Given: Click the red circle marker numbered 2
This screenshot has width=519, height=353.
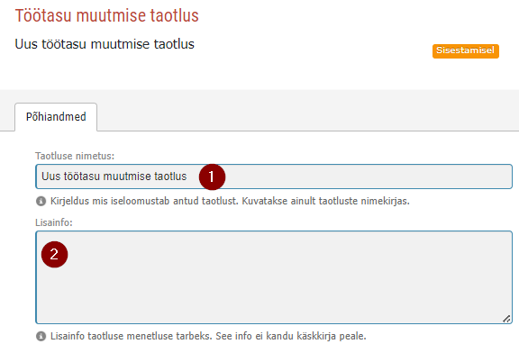Looking at the screenshot, I should (x=54, y=255).
